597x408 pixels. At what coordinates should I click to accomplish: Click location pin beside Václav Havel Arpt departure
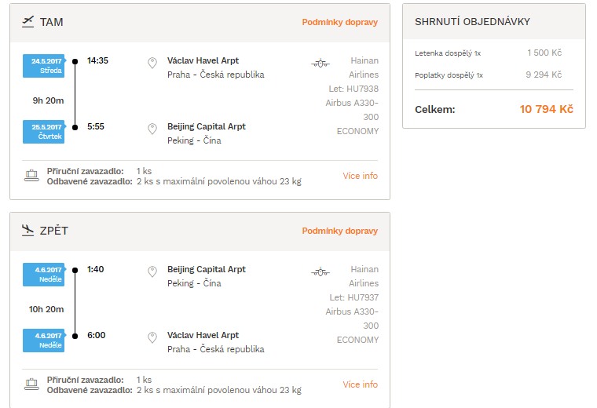coord(152,63)
